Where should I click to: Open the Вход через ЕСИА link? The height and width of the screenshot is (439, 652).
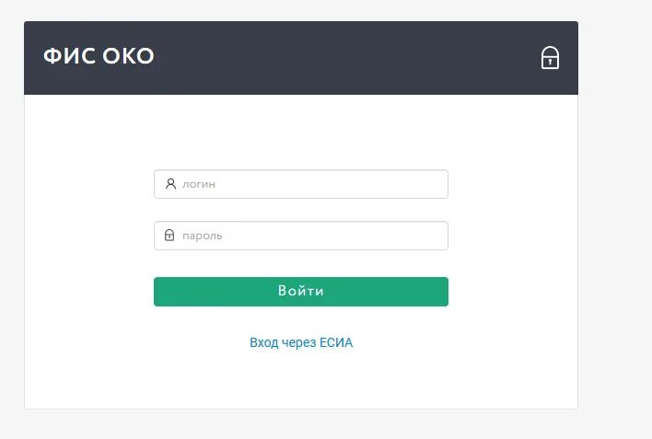pyautogui.click(x=301, y=342)
